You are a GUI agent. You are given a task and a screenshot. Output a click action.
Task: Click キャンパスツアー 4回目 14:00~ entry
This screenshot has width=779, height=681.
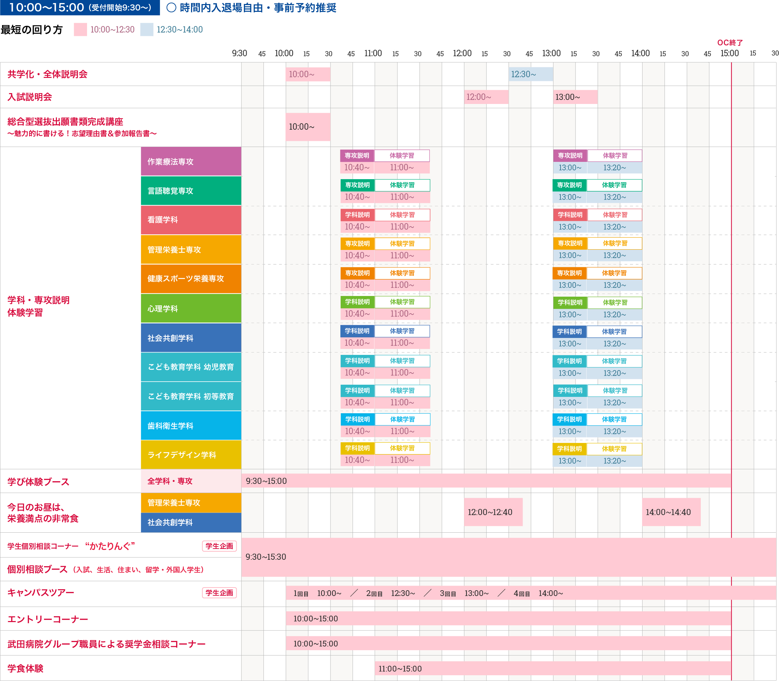[538, 593]
